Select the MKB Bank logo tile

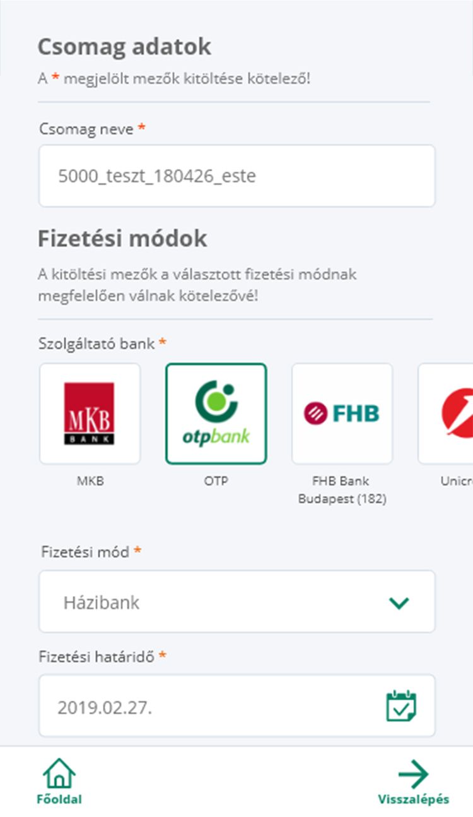(x=90, y=414)
